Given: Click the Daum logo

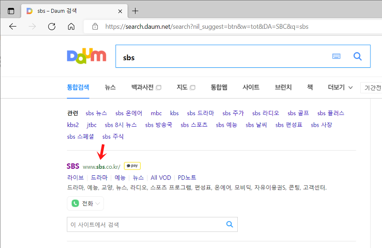Looking at the screenshot, I should pos(86,56).
